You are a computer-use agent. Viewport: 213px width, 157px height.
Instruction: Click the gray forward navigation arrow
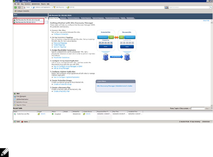(x=19, y=7)
